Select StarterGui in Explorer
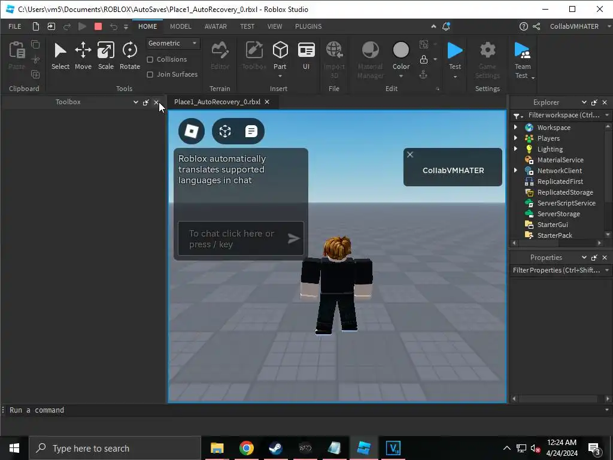 [553, 225]
